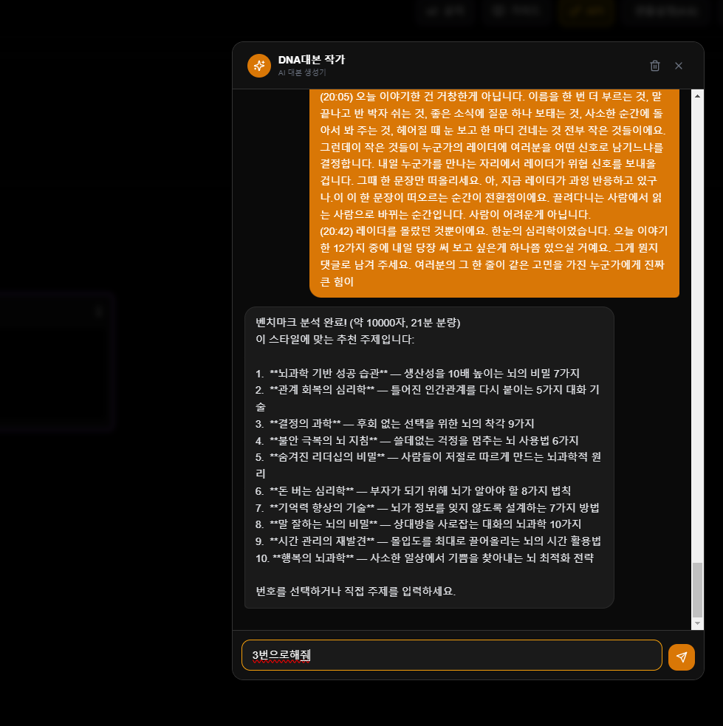Click the highlighted yellow toolbar icon at top right
723x726 pixels.
tap(586, 11)
